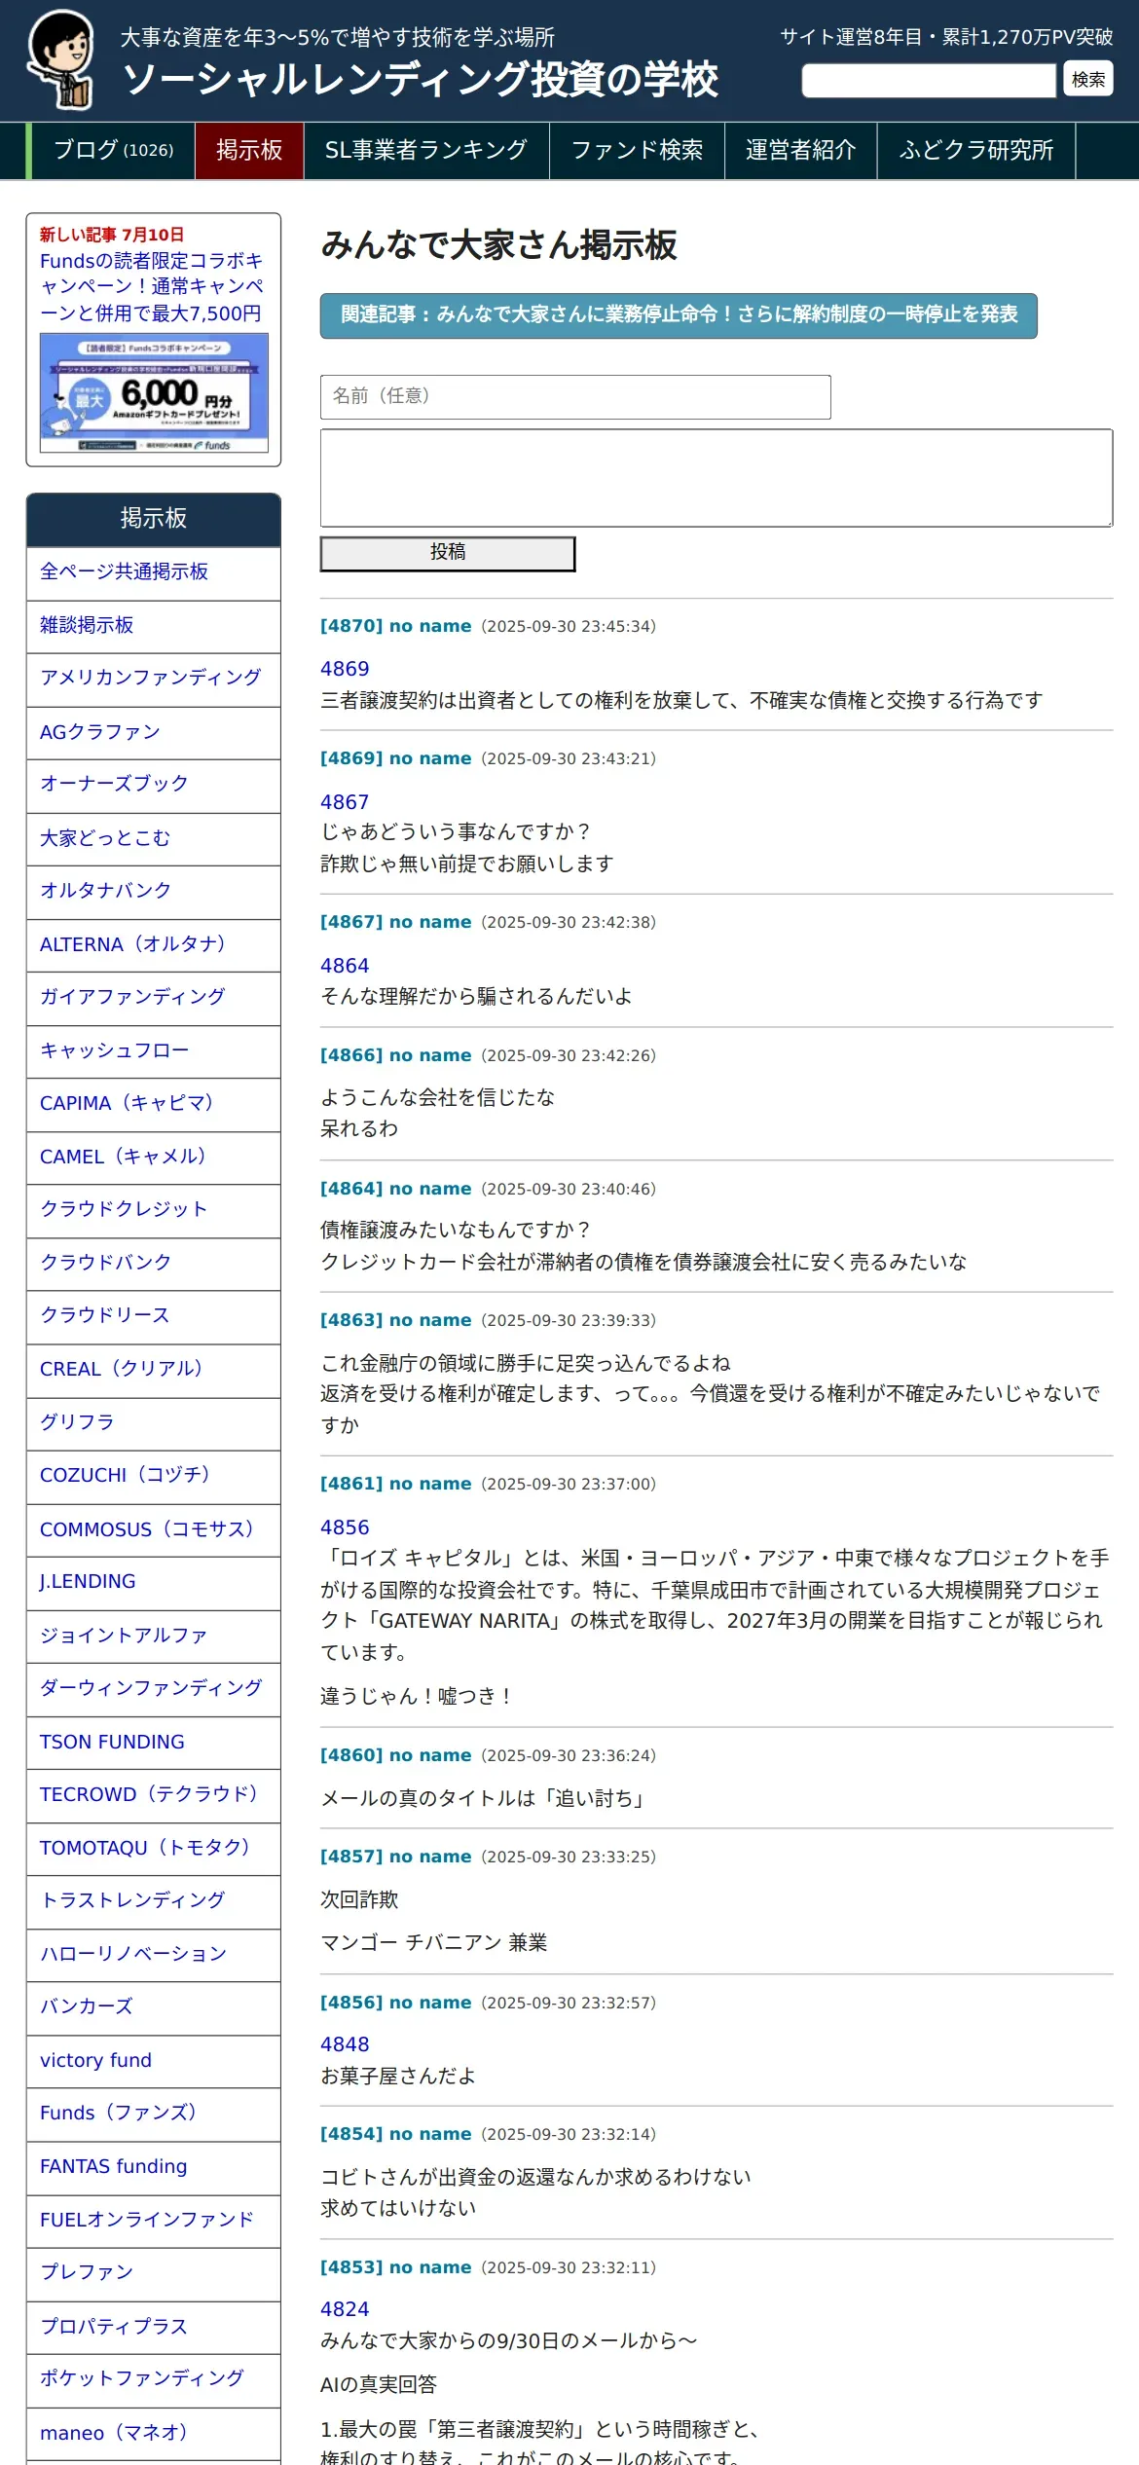
Task: Follow reply reference 4864 in post 4867
Action: pyautogui.click(x=345, y=966)
